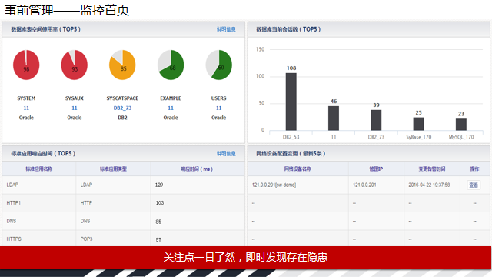Open the 11 link under SYSTEM
Image resolution: width=492 pixels, height=277 pixels.
(x=26, y=108)
